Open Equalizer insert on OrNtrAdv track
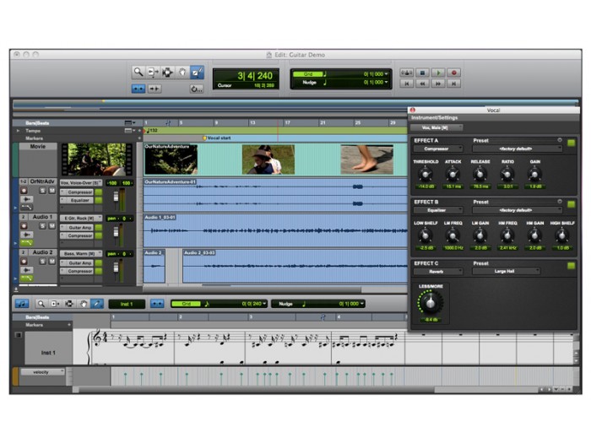This screenshot has width=591, height=443. (77, 201)
